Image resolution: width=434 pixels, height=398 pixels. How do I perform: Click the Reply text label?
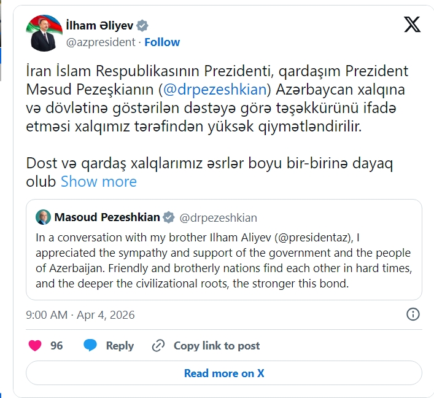[120, 346]
